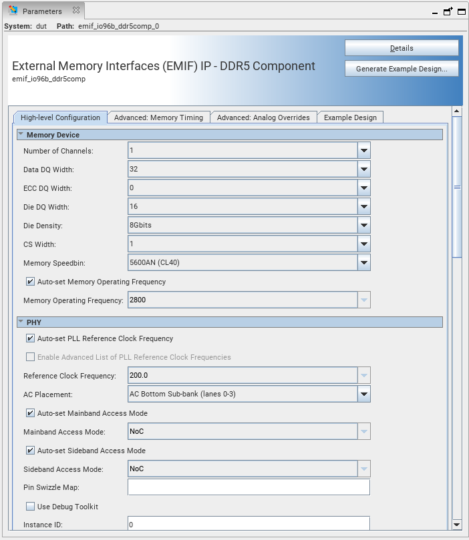
Task: Open Memory Speedbin dropdown
Action: 364,262
